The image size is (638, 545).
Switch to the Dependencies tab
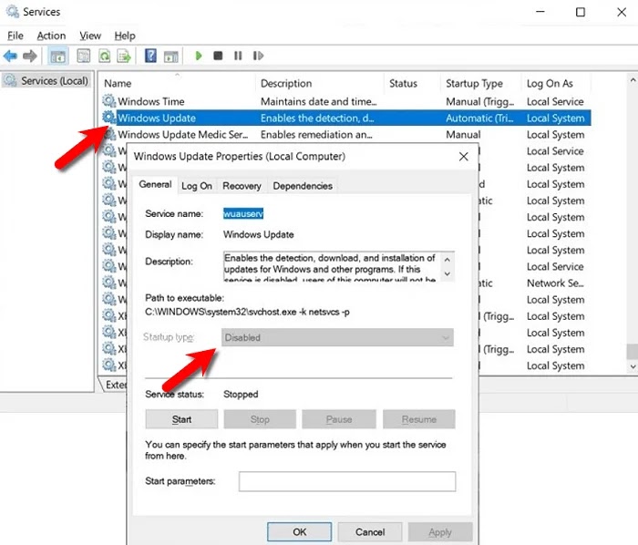click(303, 186)
